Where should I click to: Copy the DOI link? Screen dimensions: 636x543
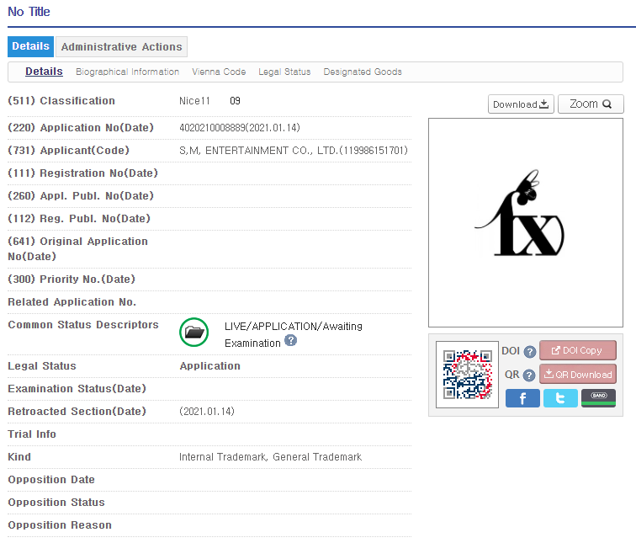[x=578, y=350]
